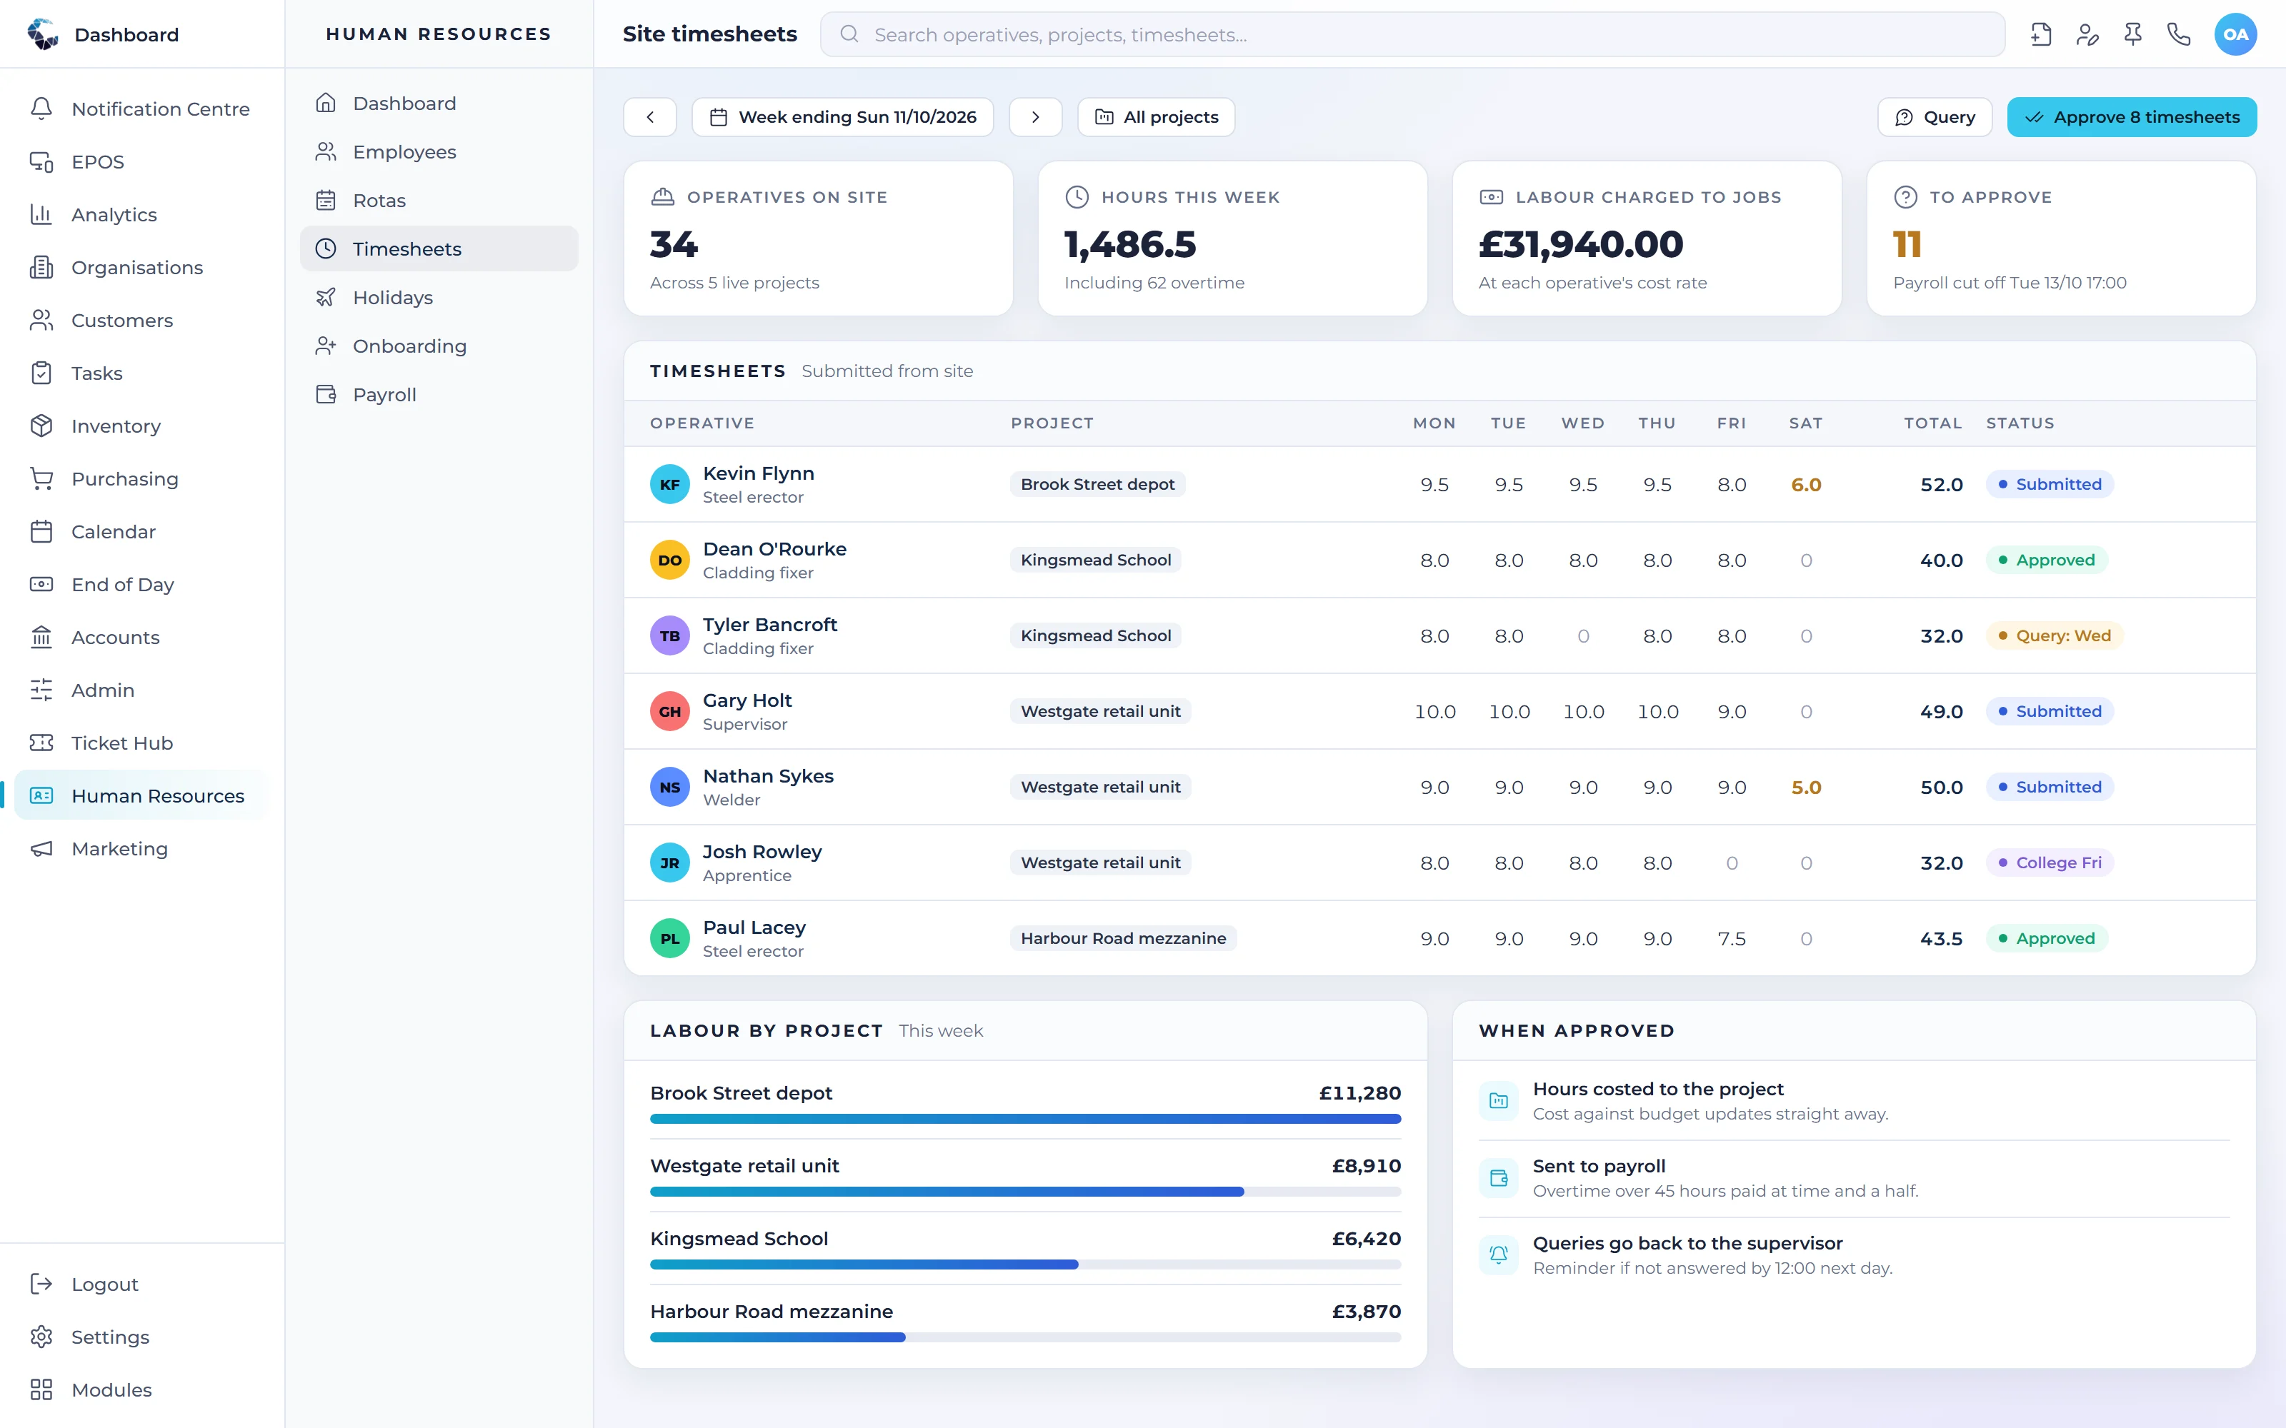Screen dimensions: 2286x1428
Task: Open Timesheets in Human Resources menu
Action: [x=439, y=248]
